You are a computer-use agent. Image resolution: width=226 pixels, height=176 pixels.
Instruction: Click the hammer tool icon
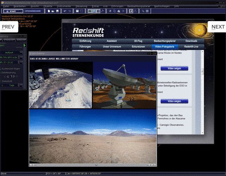coord(102,11)
